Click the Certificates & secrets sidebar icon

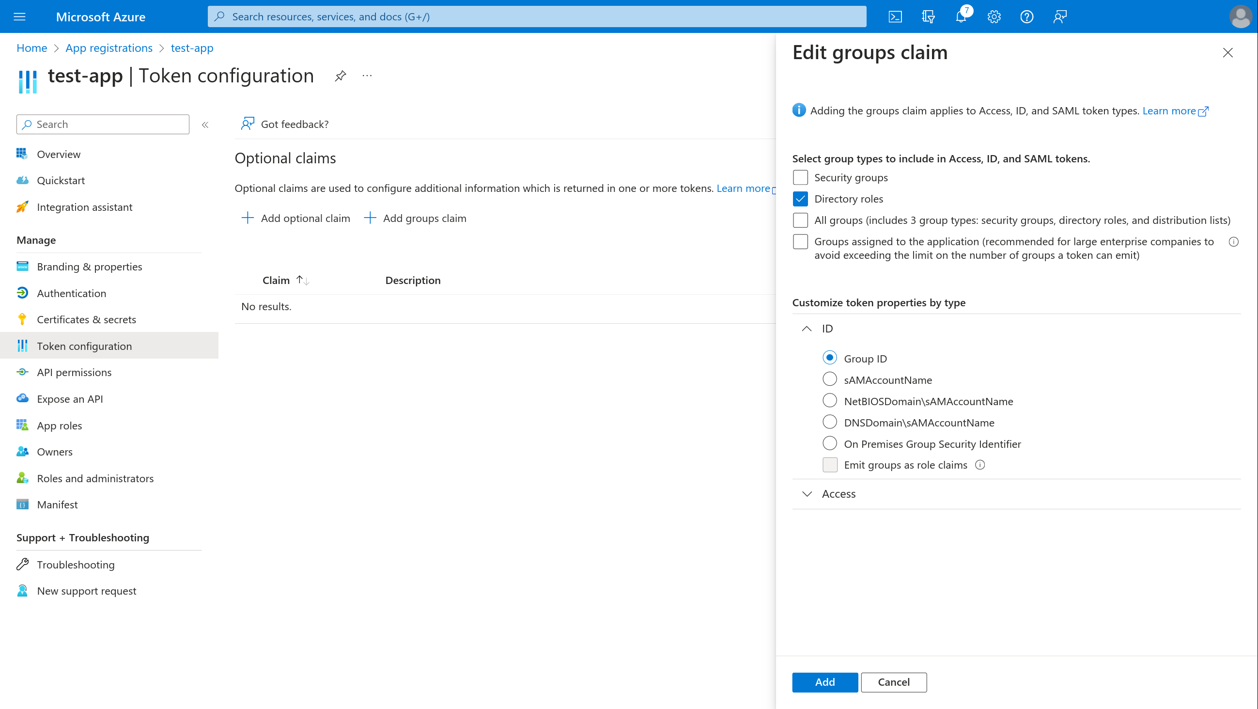[23, 319]
